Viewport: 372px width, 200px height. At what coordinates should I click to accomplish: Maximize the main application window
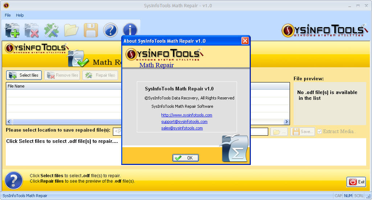click(358, 6)
